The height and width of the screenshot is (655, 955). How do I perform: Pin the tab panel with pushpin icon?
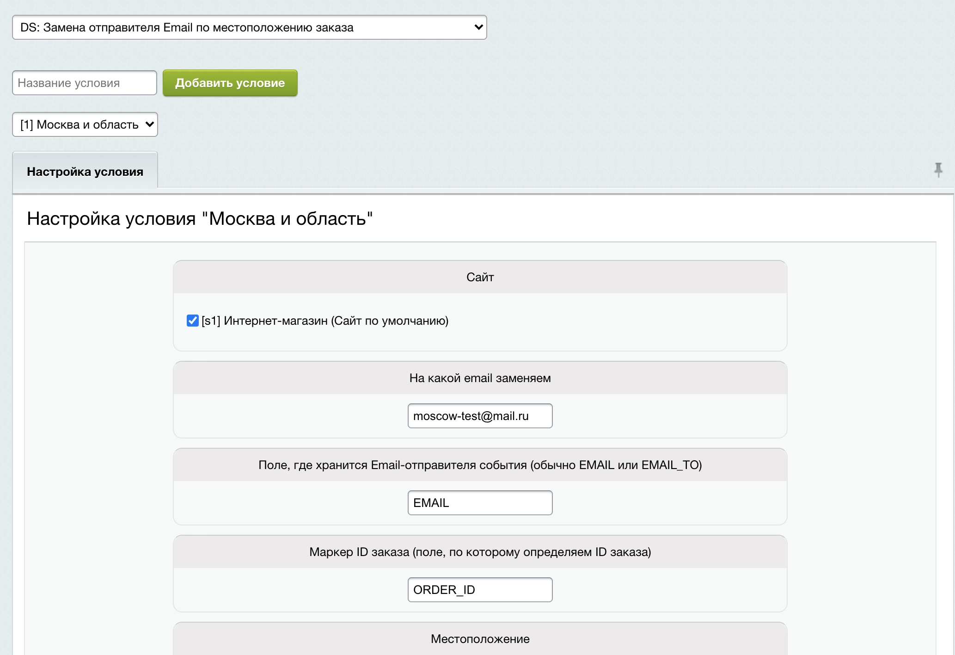coord(938,170)
